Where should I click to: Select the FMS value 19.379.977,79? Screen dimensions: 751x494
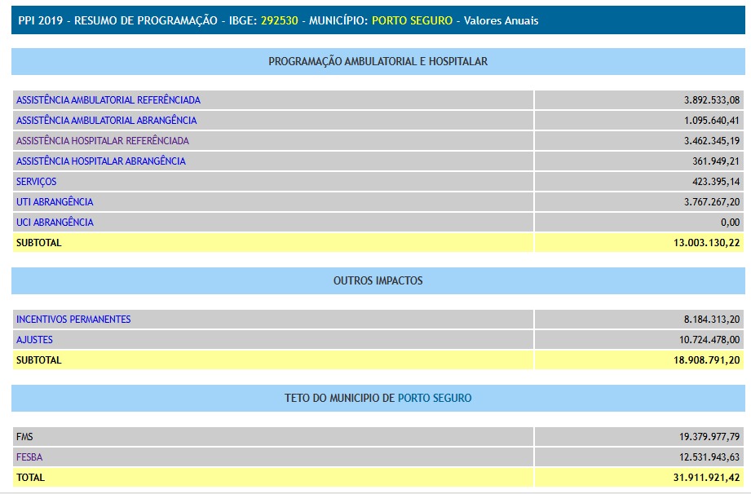tap(701, 437)
